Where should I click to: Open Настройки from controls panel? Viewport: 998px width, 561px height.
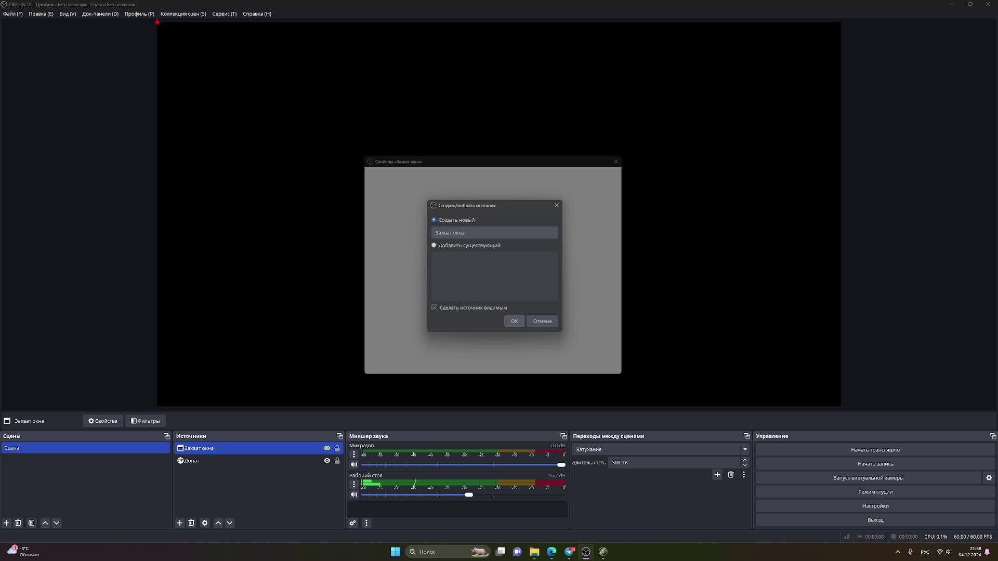(x=875, y=506)
